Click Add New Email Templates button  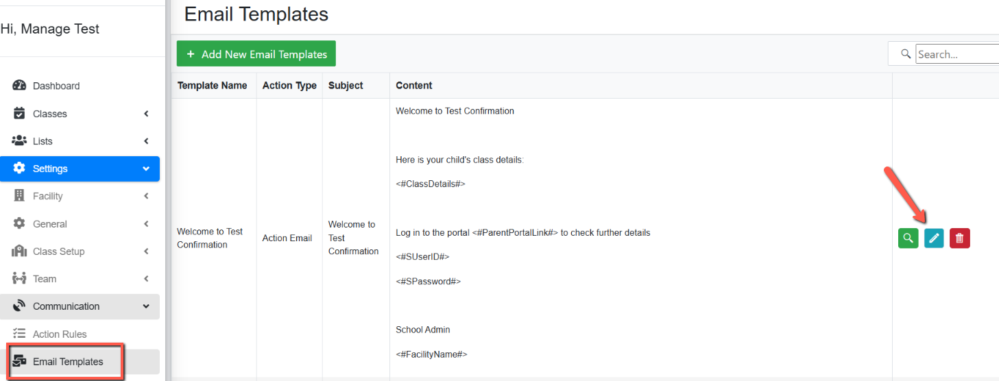tap(256, 53)
